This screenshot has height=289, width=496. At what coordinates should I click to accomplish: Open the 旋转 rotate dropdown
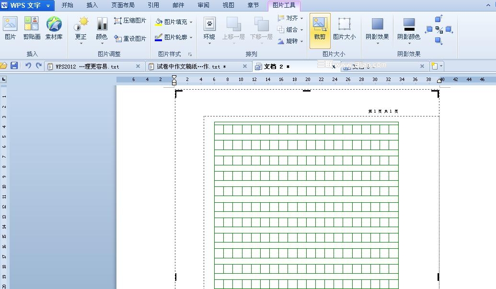point(290,41)
